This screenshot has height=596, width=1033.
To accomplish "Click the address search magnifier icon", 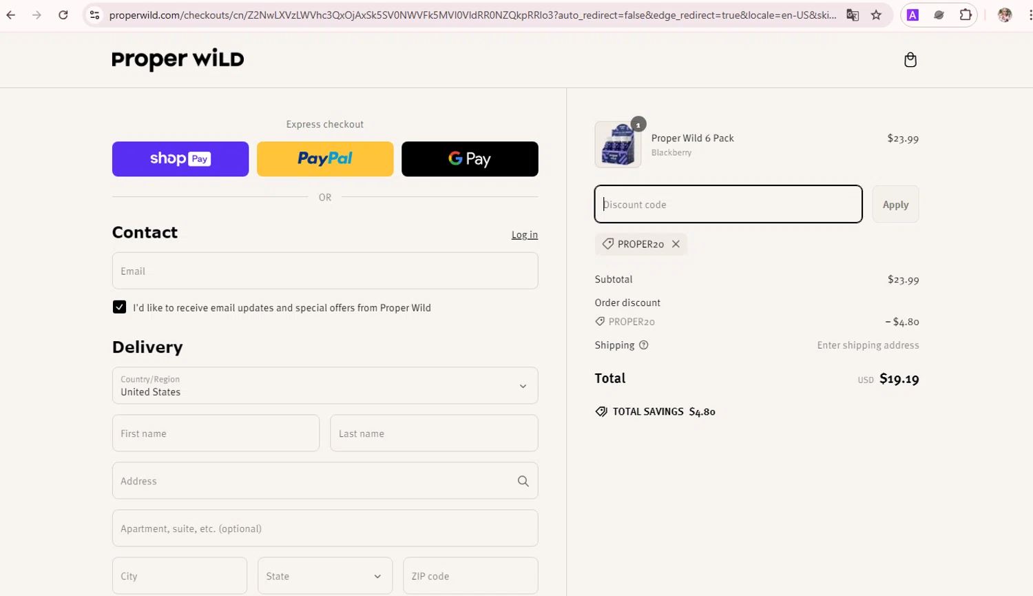I will [523, 481].
